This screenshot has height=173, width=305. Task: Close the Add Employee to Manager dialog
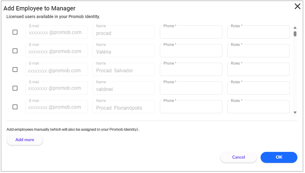click(297, 6)
